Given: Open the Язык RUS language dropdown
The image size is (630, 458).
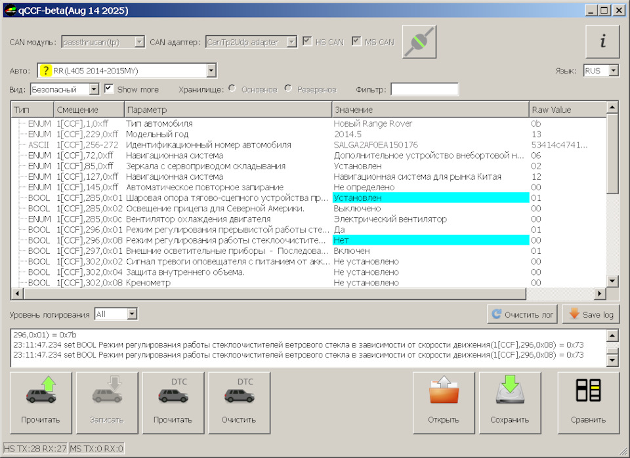Looking at the screenshot, I should pyautogui.click(x=614, y=71).
